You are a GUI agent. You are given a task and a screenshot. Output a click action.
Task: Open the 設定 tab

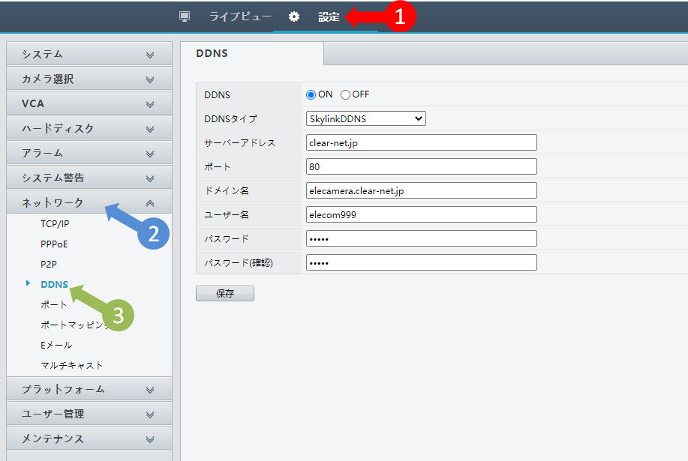click(329, 16)
